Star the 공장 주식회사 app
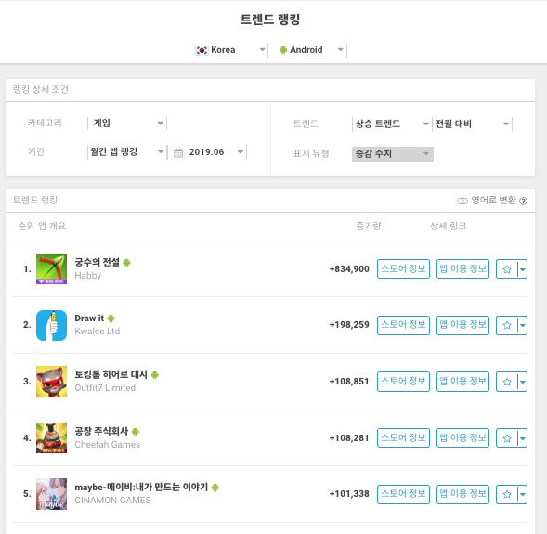 tap(507, 438)
